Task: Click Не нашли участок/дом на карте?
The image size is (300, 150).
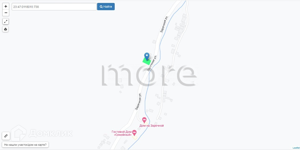Action: [25, 145]
